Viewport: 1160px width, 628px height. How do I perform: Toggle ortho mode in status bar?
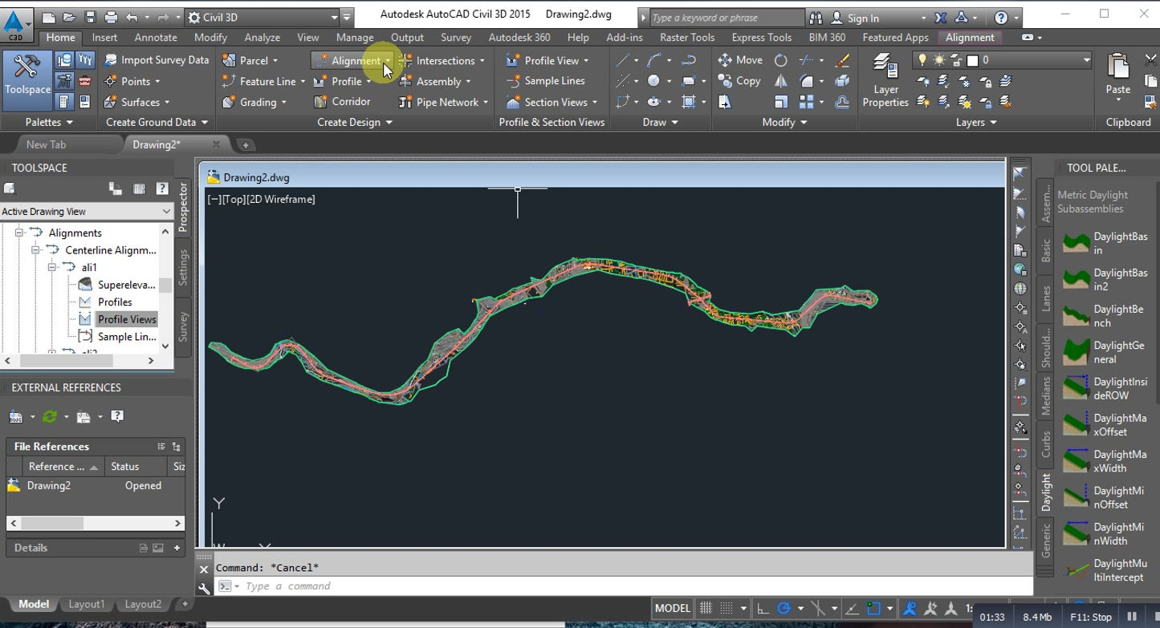point(763,608)
